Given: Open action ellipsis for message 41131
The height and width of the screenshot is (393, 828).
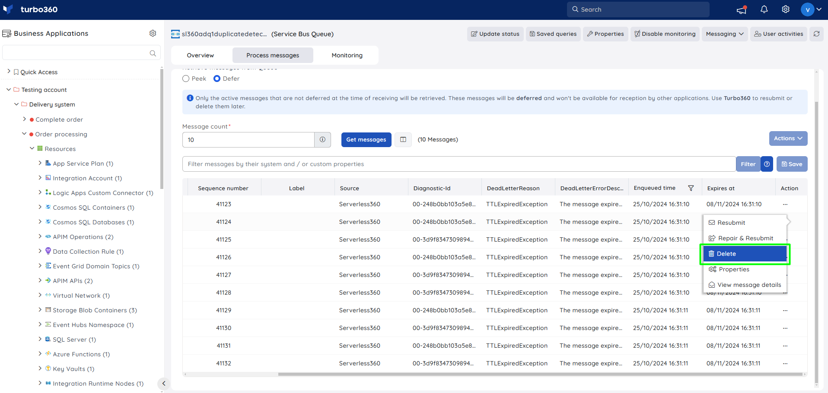Looking at the screenshot, I should click(x=785, y=346).
